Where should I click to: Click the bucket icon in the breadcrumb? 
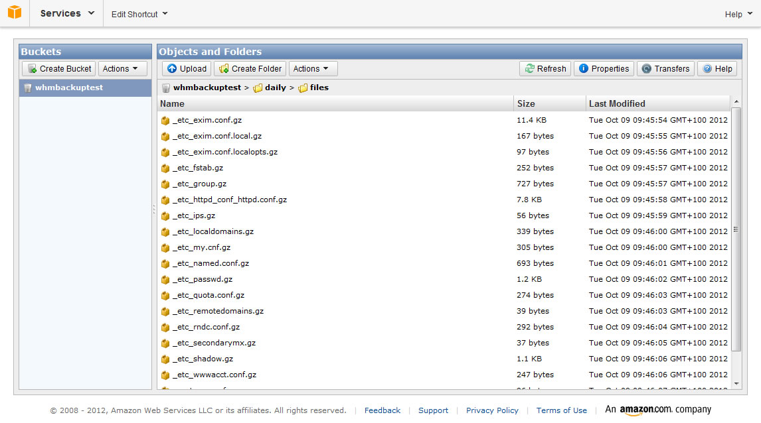point(166,88)
